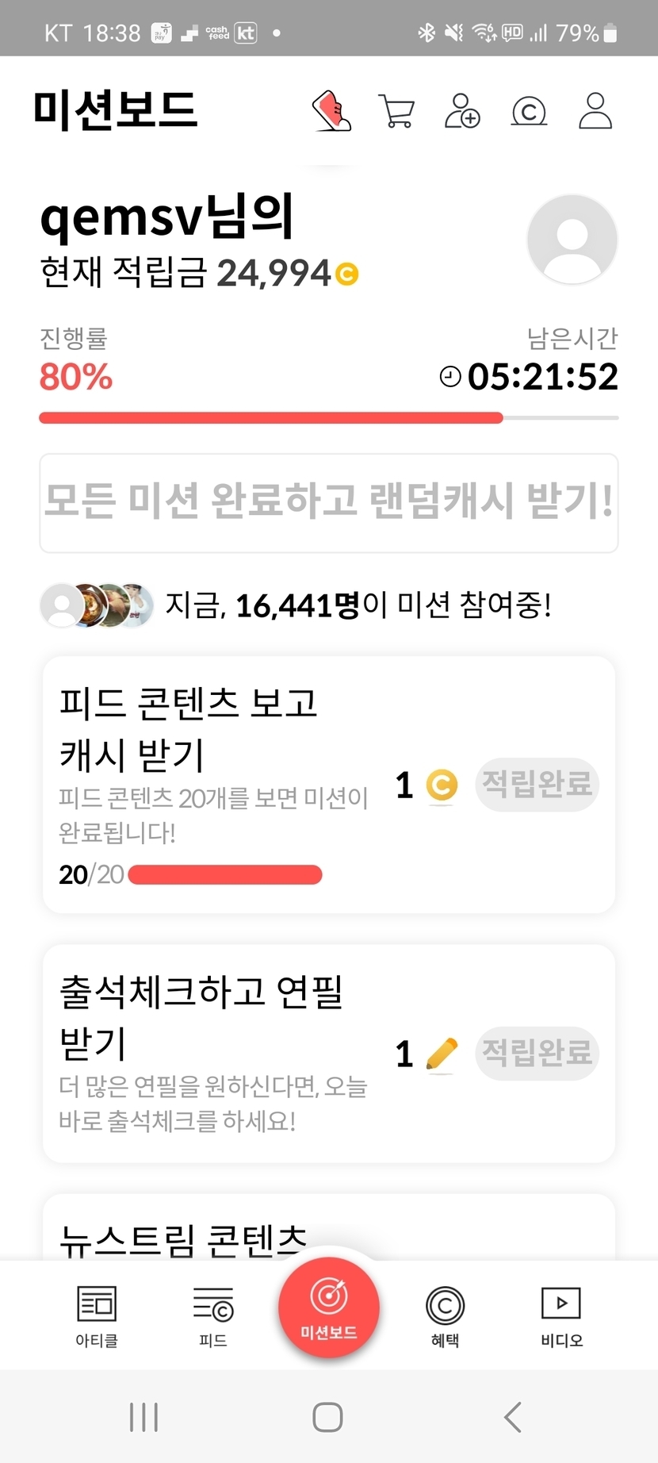Tap the 20/20 feed progress bar
The height and width of the screenshot is (1463, 658).
[225, 875]
